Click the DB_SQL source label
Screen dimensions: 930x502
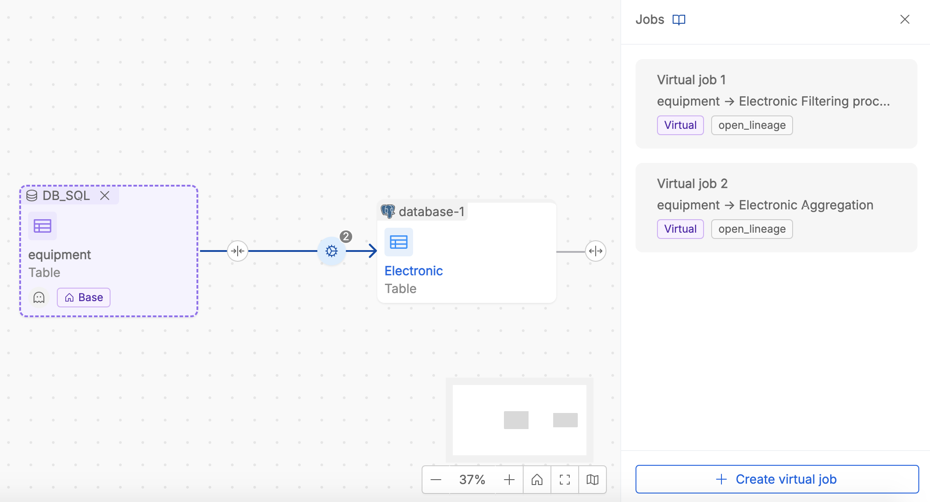66,196
